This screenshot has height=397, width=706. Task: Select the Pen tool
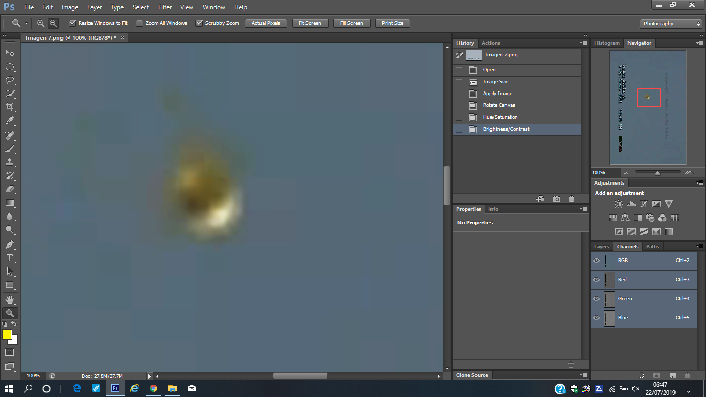[9, 244]
